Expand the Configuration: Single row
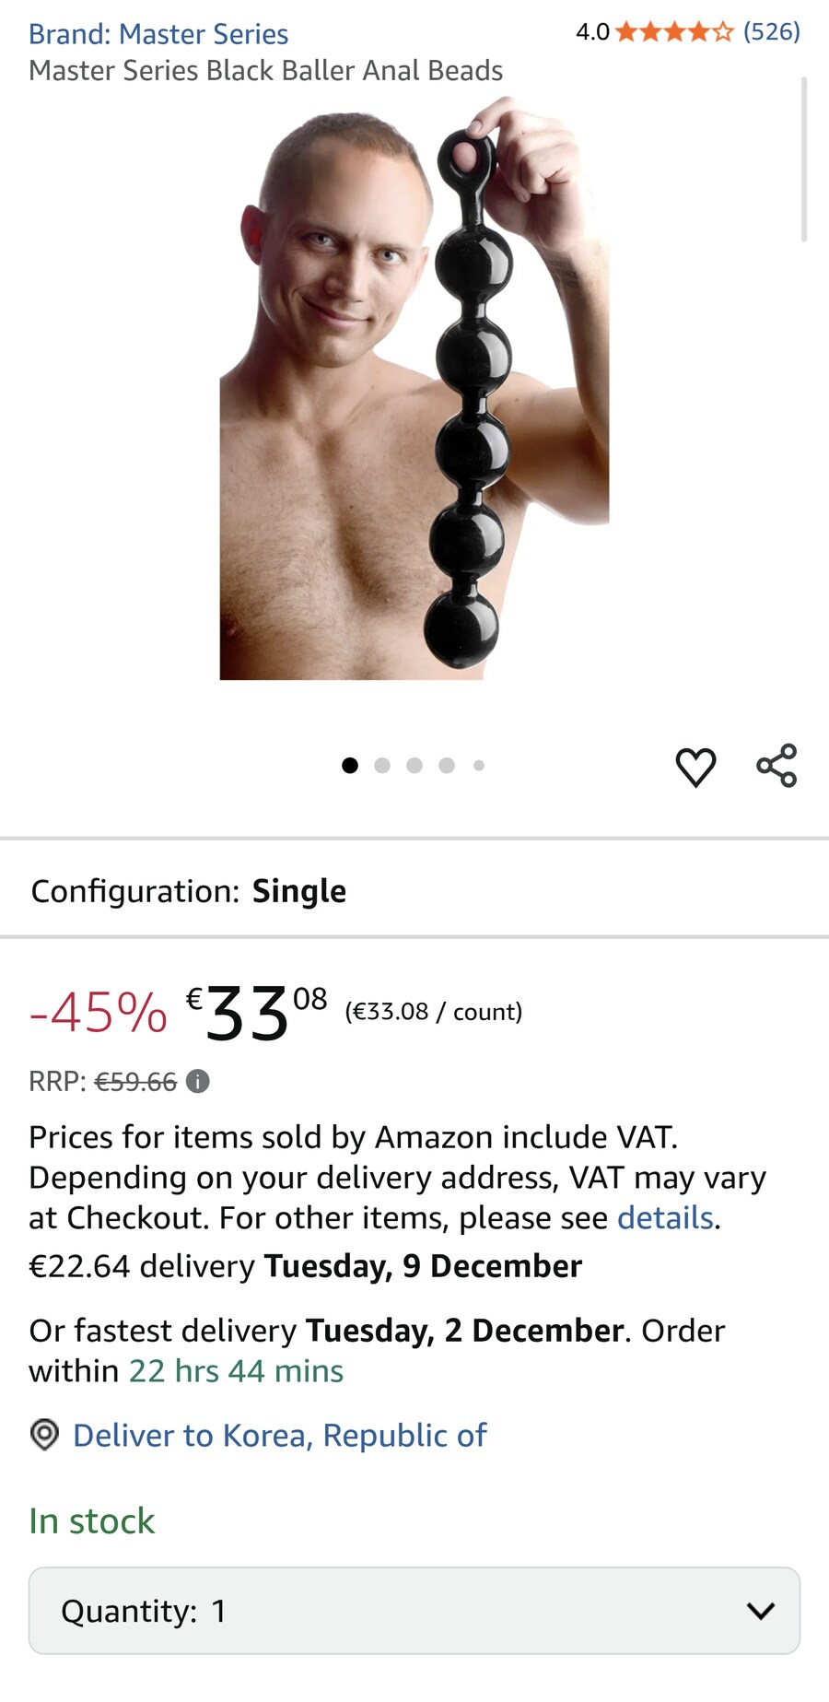The image size is (829, 1702). (x=414, y=891)
